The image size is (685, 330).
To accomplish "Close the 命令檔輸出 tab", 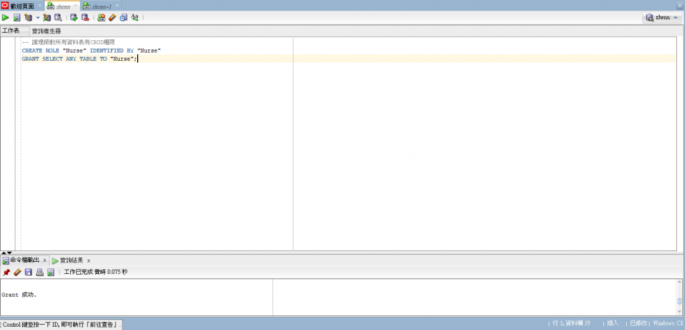I will click(x=45, y=260).
